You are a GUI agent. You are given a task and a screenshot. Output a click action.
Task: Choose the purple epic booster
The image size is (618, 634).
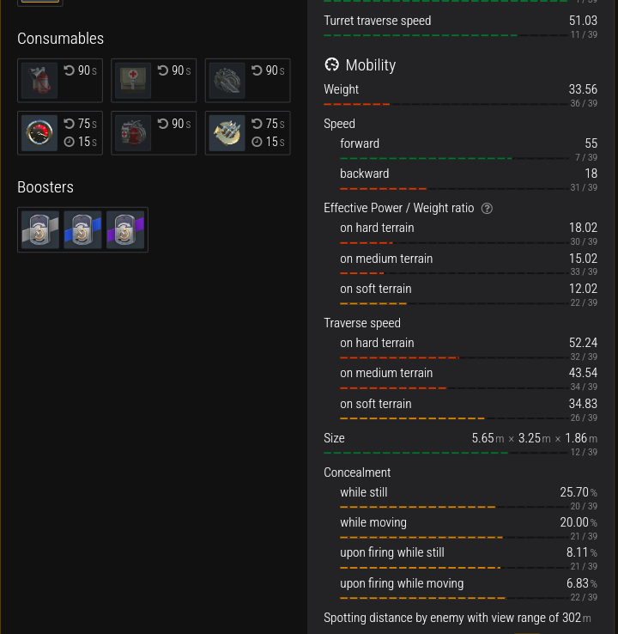125,229
